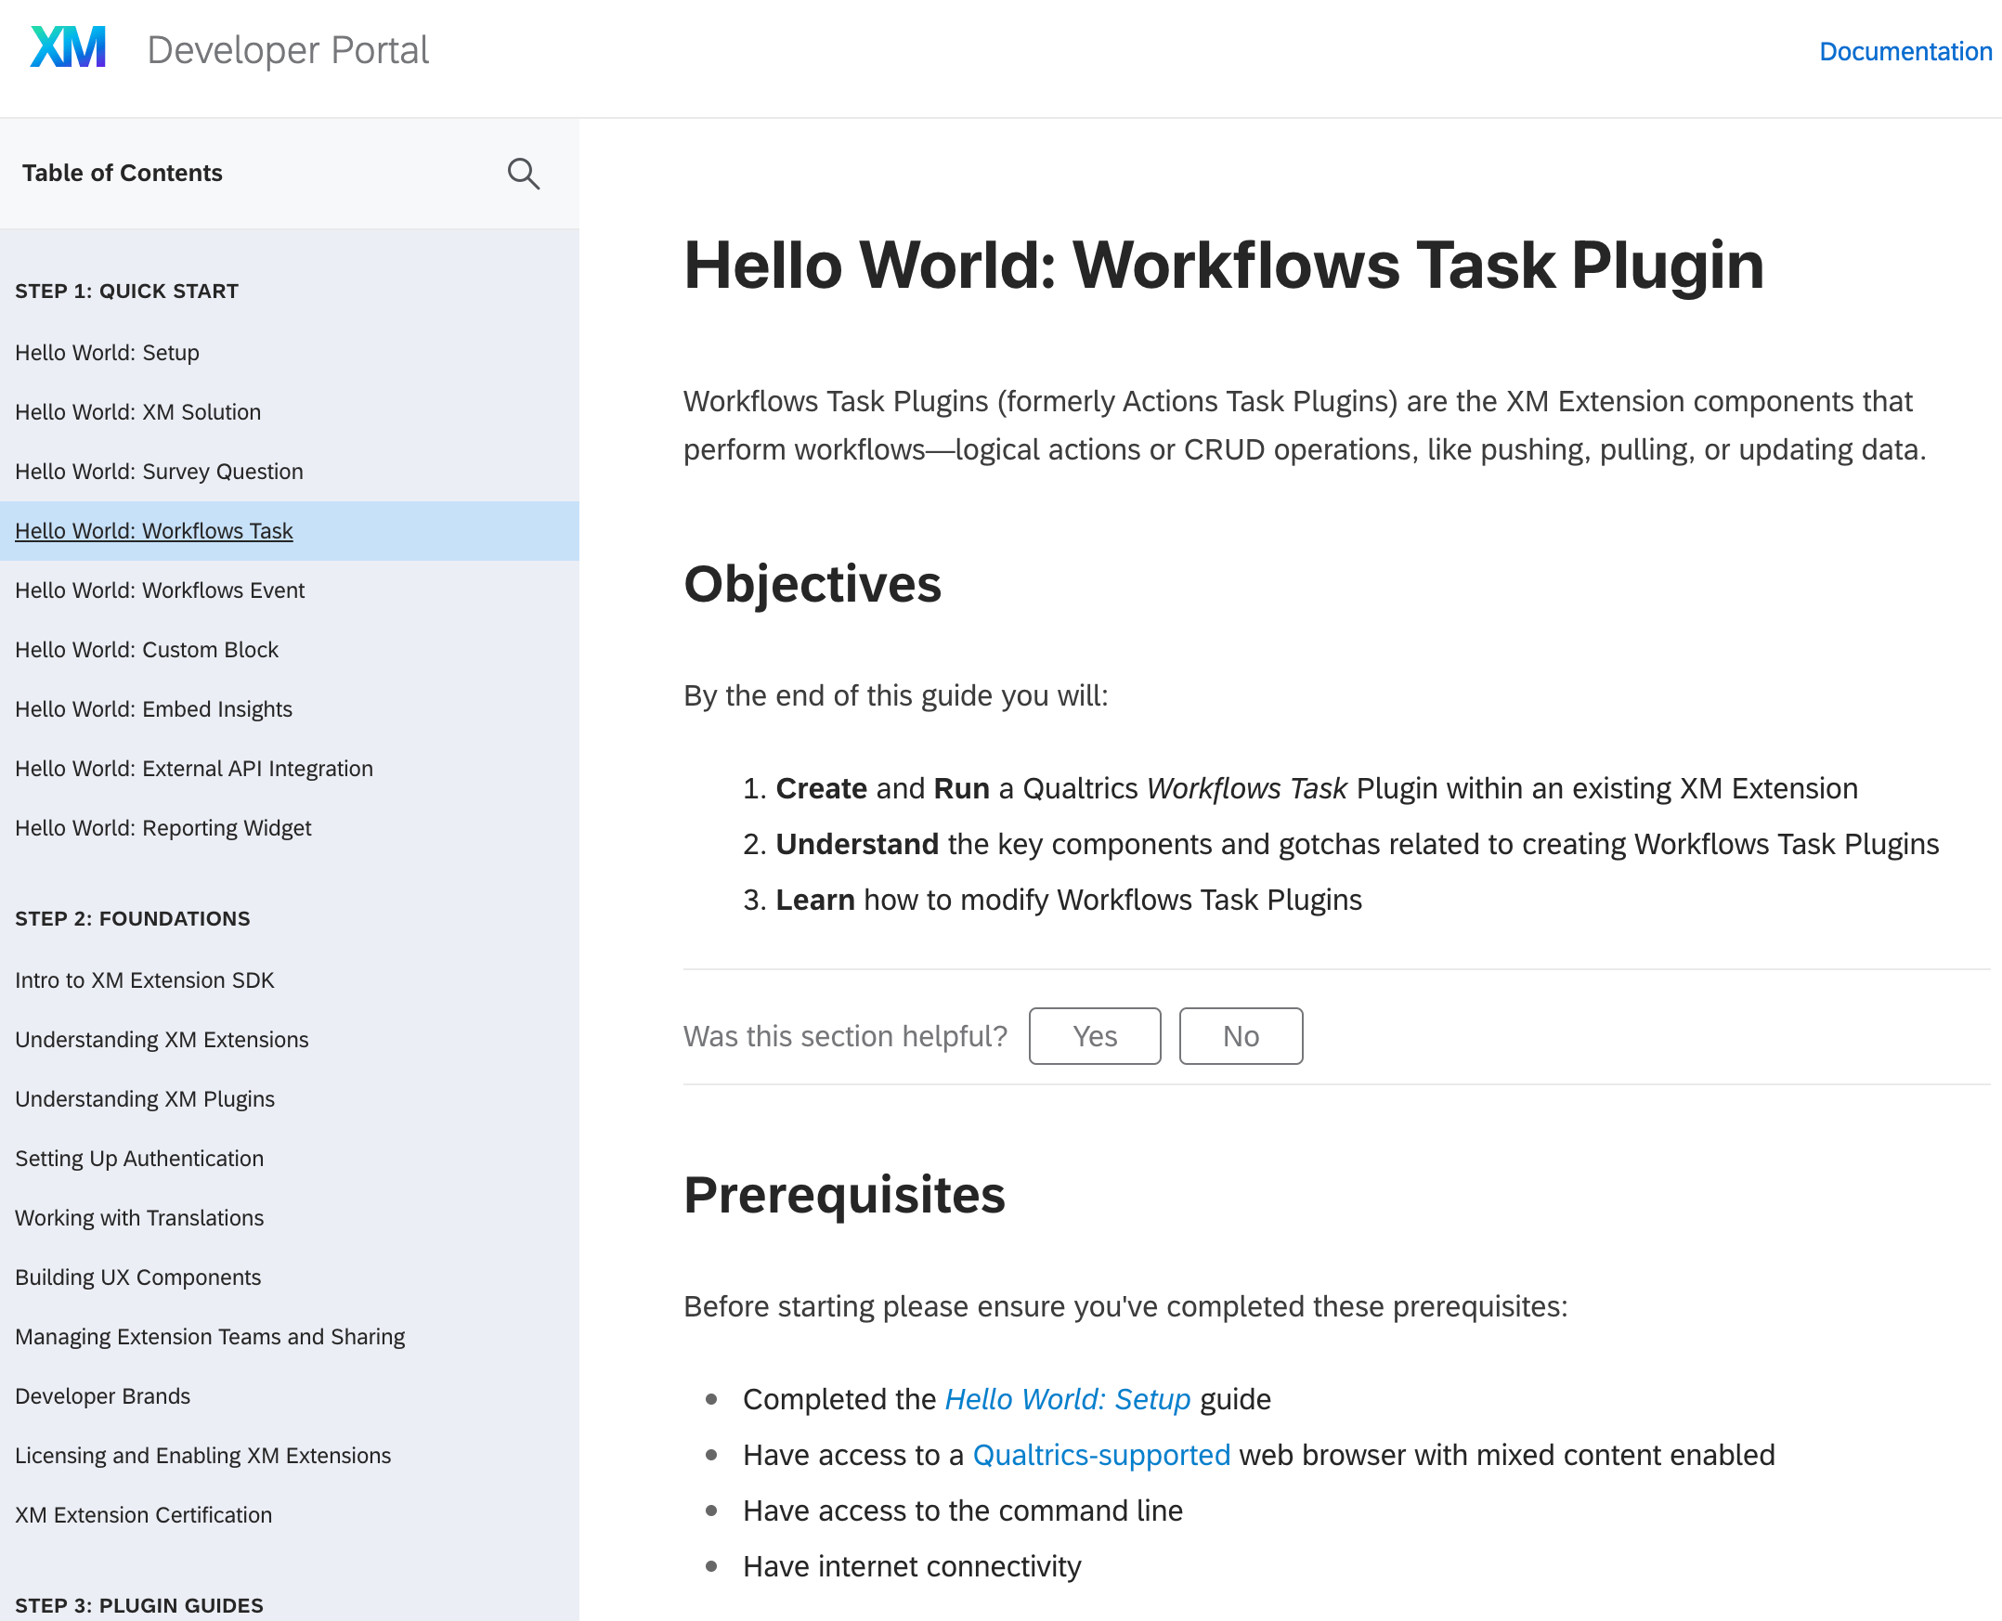Go to Setting Up Authentication page
This screenshot has height=1621, width=2002.
click(x=139, y=1159)
